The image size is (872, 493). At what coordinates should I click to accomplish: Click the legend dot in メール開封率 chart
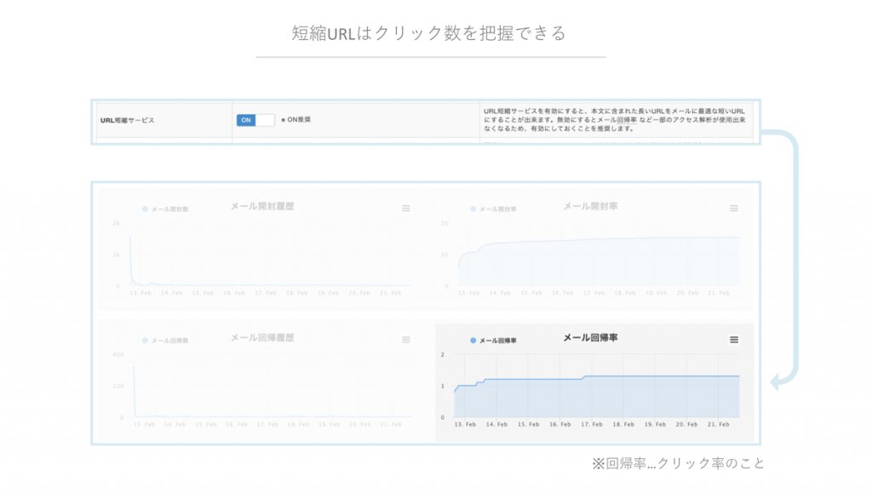tap(473, 209)
